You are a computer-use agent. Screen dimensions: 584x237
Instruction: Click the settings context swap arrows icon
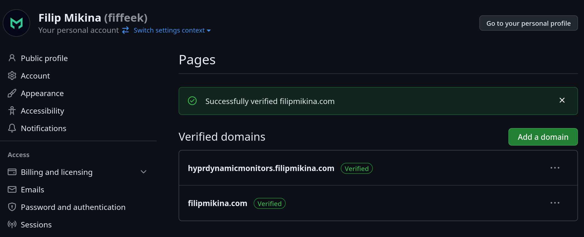tap(125, 30)
